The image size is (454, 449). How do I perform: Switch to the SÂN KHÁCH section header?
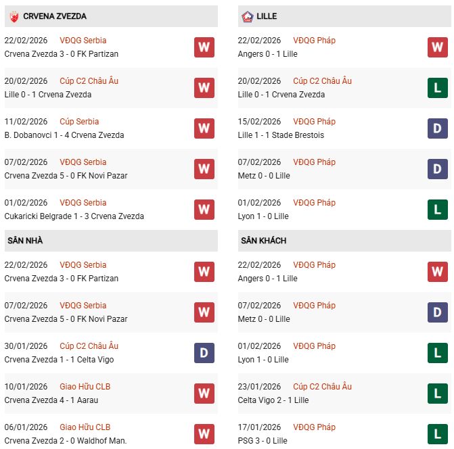[x=264, y=241]
